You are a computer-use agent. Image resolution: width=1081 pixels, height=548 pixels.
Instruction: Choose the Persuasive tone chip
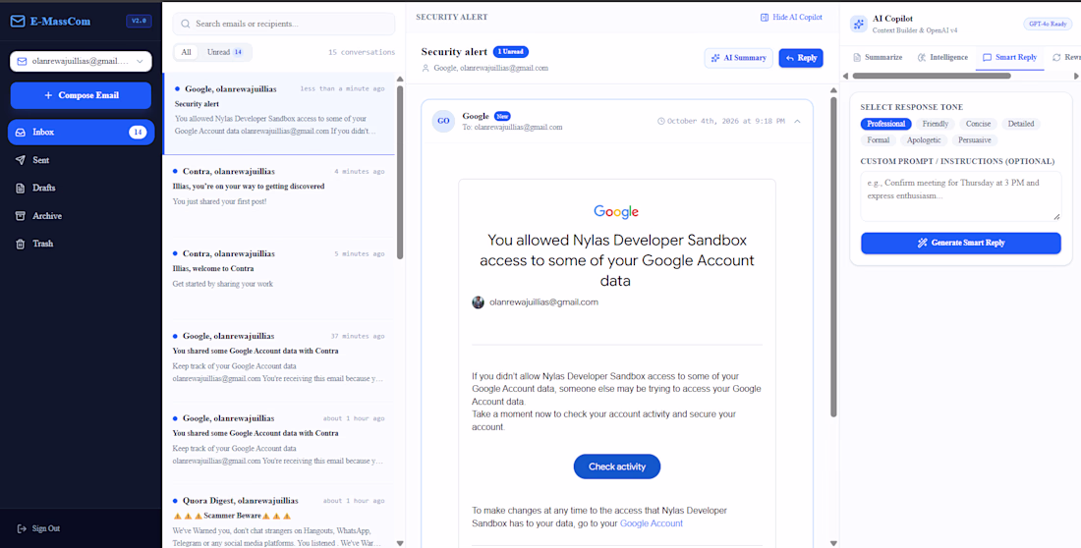click(x=974, y=139)
